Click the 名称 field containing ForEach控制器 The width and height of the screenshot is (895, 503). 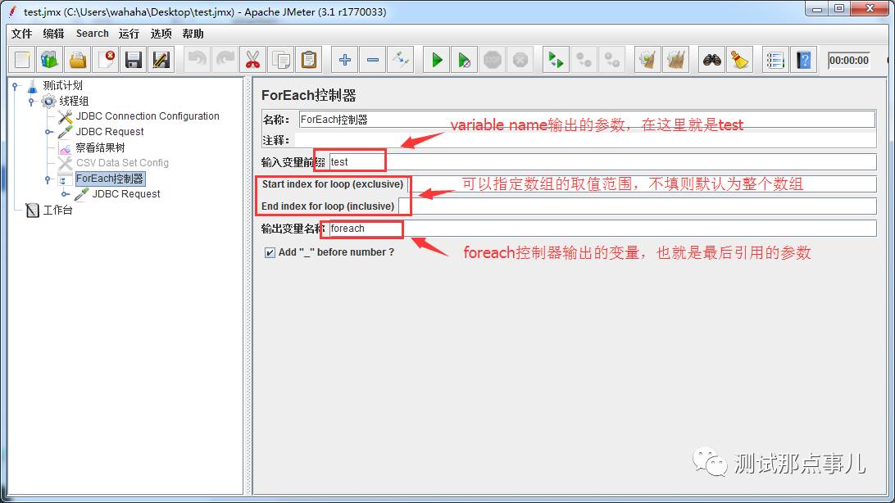tap(587, 119)
